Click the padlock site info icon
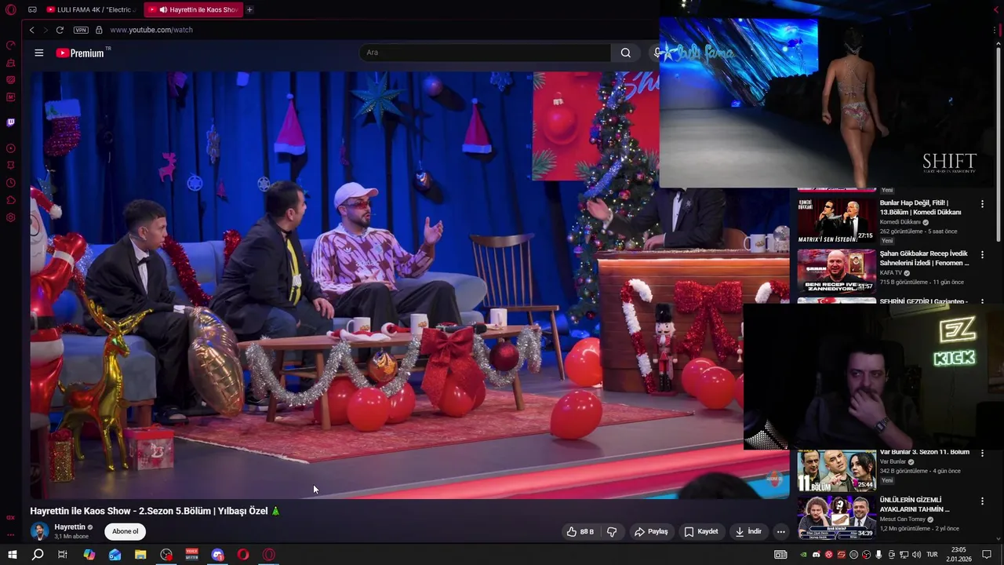 click(99, 30)
